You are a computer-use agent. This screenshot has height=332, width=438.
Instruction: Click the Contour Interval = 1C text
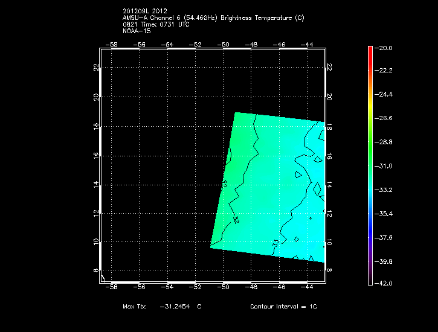click(283, 307)
